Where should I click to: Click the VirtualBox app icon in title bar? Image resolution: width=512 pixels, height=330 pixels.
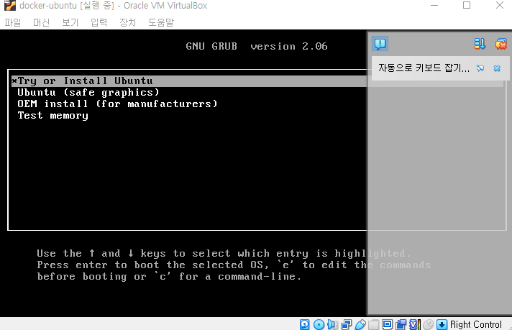(x=10, y=5)
